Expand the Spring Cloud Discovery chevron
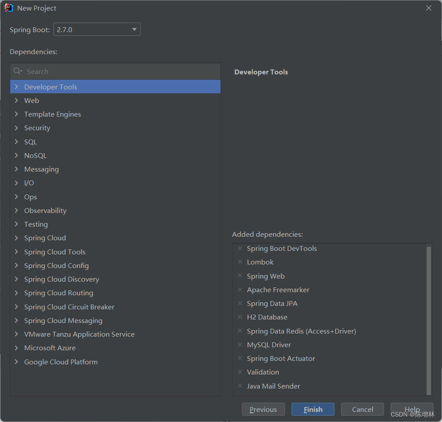Image resolution: width=442 pixels, height=422 pixels. click(x=16, y=279)
